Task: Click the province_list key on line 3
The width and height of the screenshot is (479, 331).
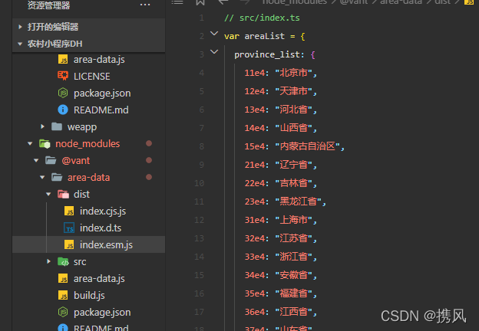Action: (x=267, y=54)
